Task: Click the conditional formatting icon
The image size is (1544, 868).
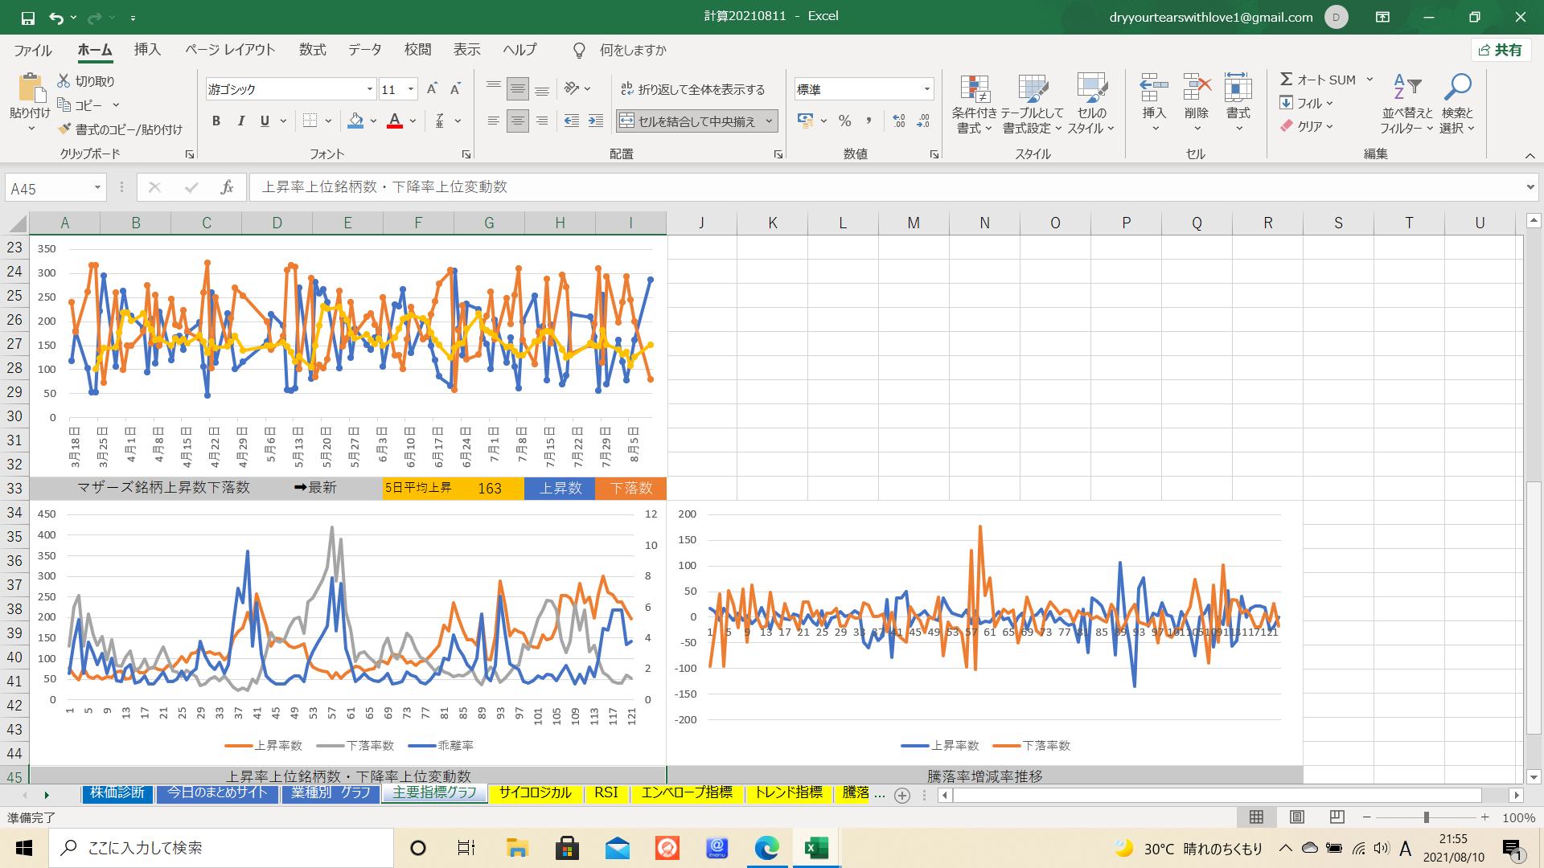Action: (974, 89)
